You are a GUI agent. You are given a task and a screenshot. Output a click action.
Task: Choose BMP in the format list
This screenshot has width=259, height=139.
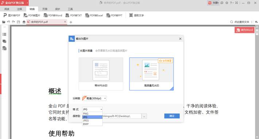92,124
